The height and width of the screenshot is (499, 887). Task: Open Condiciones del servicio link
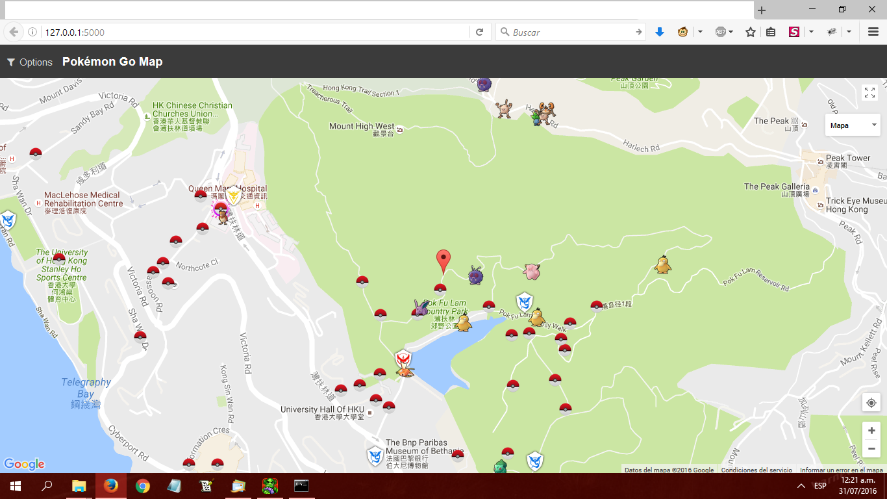click(x=756, y=470)
